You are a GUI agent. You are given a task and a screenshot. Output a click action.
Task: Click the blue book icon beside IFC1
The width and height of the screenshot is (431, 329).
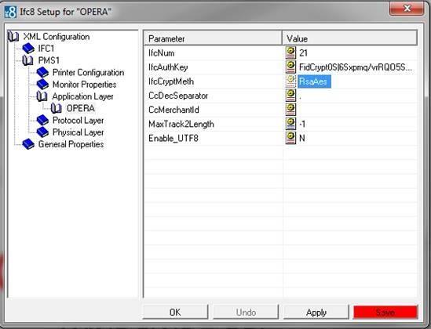[28, 49]
